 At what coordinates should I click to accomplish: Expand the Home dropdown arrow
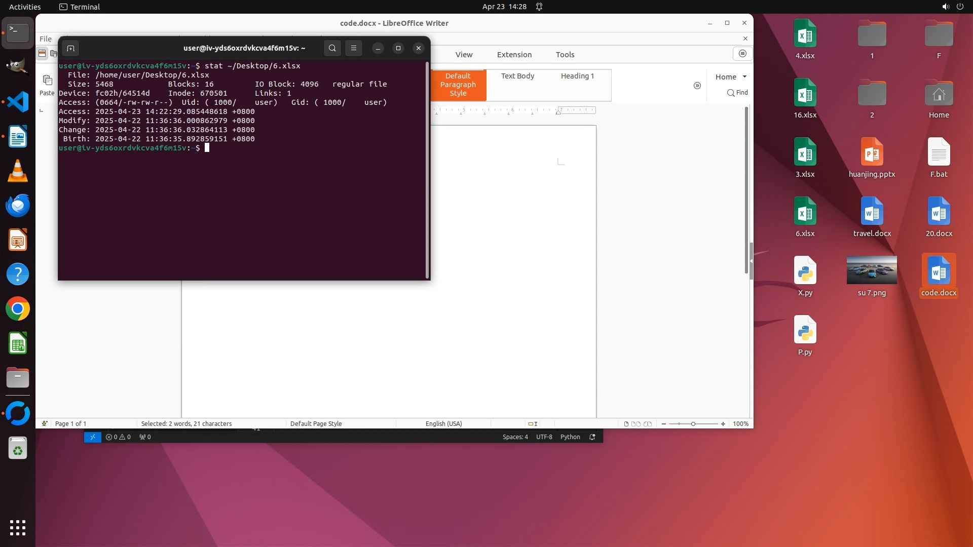point(744,76)
